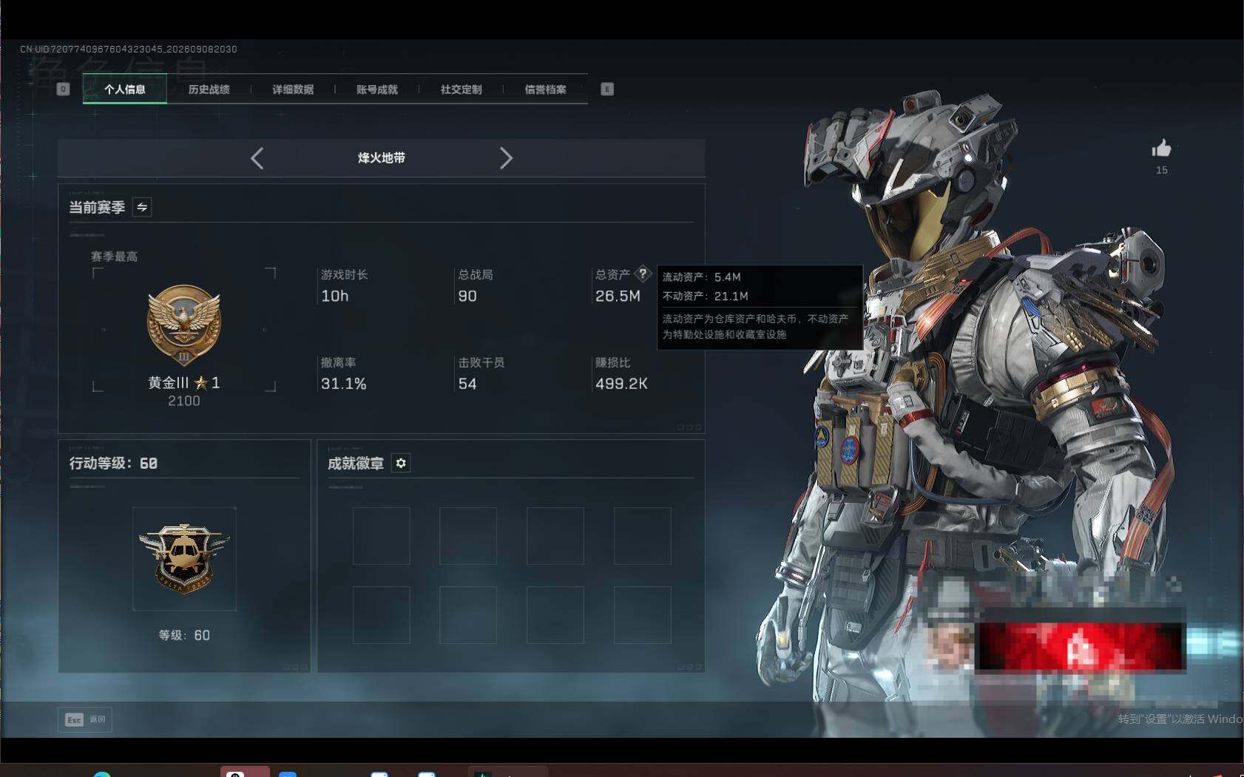Click the CN UID text at top
Image resolution: width=1244 pixels, height=777 pixels.
pos(129,50)
